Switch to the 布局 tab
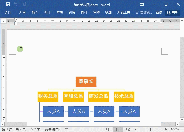The image size is (184, 132). 59,12
